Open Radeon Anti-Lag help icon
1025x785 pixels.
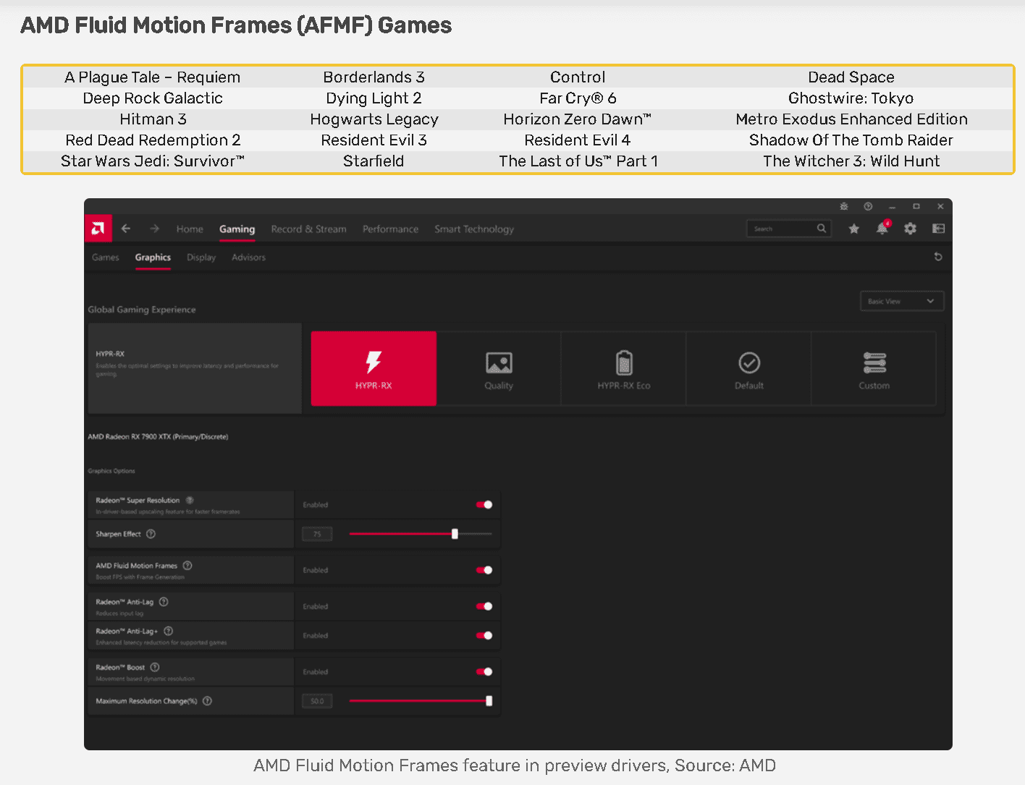(x=164, y=601)
